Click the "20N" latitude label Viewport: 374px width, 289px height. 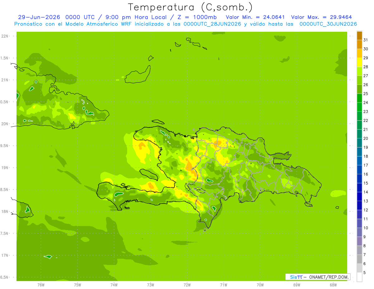pyautogui.click(x=5, y=124)
